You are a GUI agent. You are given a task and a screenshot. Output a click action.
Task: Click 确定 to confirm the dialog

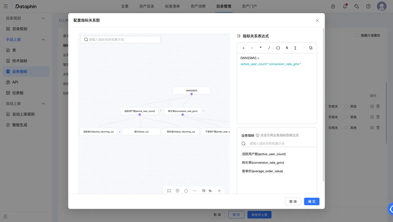(312, 202)
